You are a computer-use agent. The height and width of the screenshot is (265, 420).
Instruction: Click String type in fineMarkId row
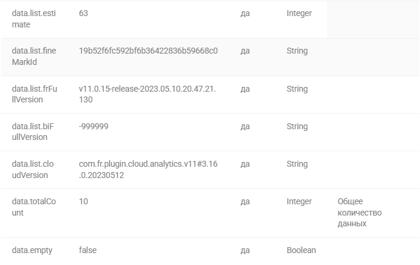(x=297, y=51)
